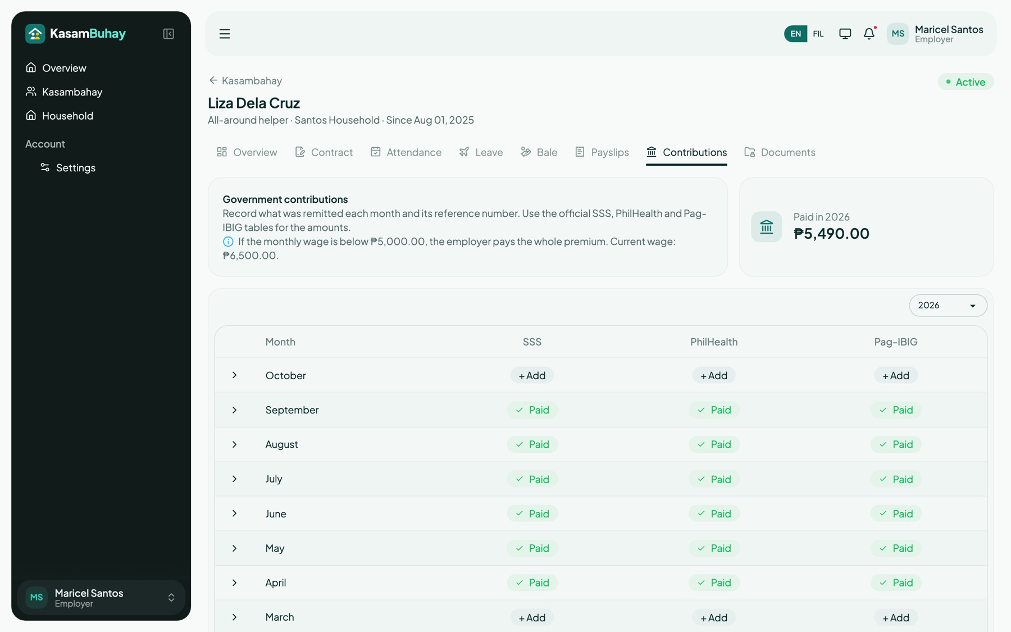1011x632 pixels.
Task: Add SSS contribution for October
Action: (532, 375)
